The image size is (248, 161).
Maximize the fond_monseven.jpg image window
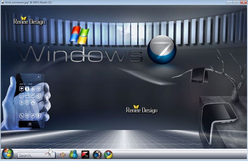(237, 2)
